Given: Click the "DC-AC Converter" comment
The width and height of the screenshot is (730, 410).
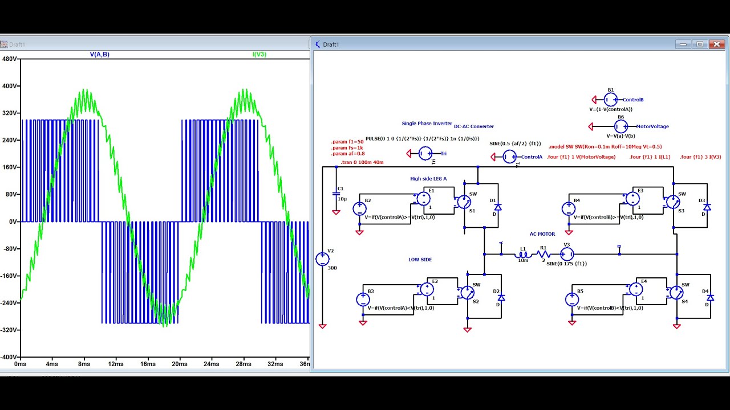Looking at the screenshot, I should (x=474, y=126).
